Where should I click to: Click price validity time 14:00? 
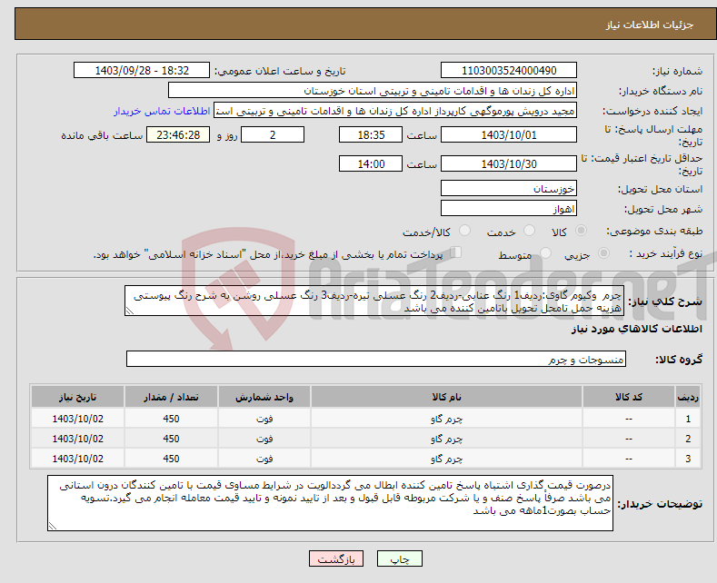[371, 163]
